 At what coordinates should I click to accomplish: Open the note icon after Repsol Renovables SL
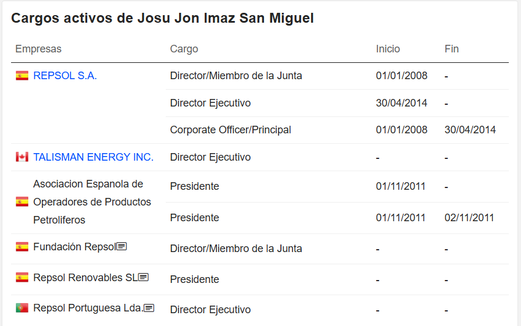(x=143, y=277)
